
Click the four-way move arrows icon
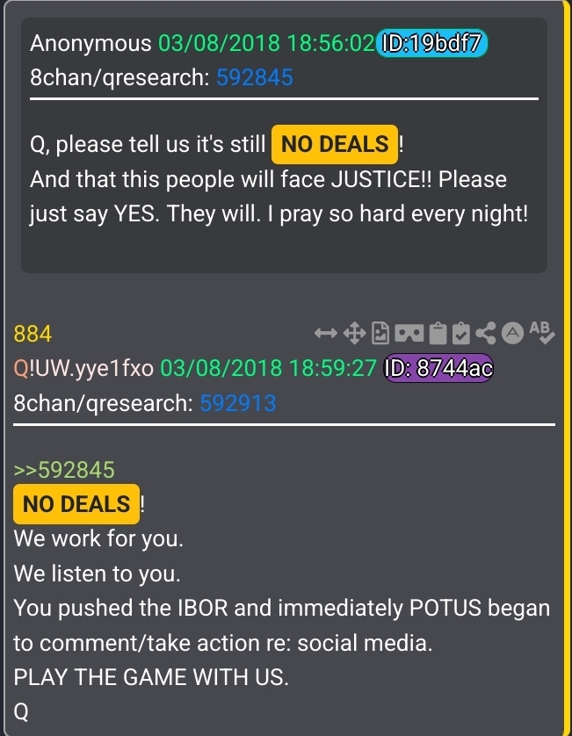point(354,333)
